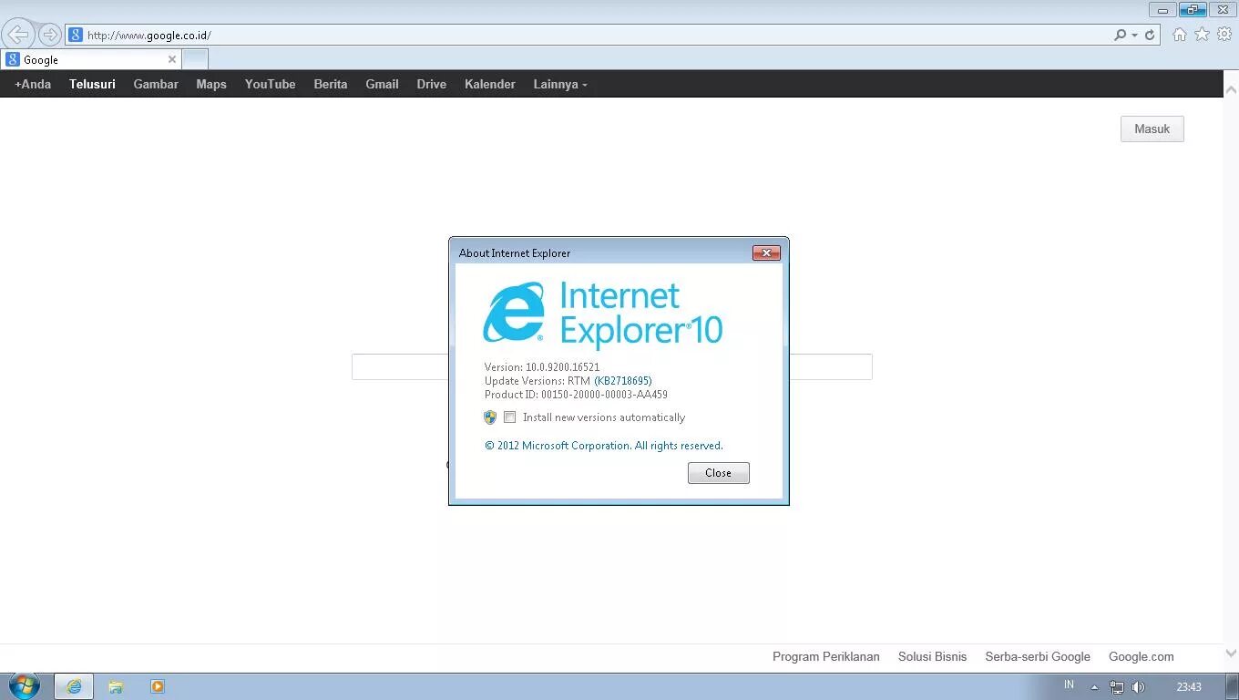
Task: Click the page scrollbar down arrow
Action: point(1231,654)
